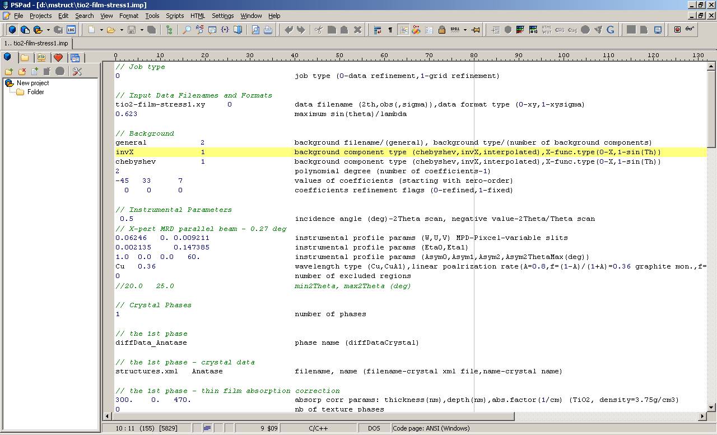Open the Settings menu
This screenshot has width=717, height=435.
[222, 16]
